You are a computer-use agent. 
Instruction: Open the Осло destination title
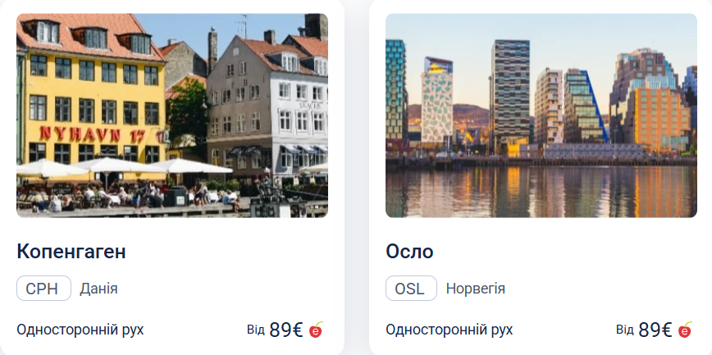(409, 252)
